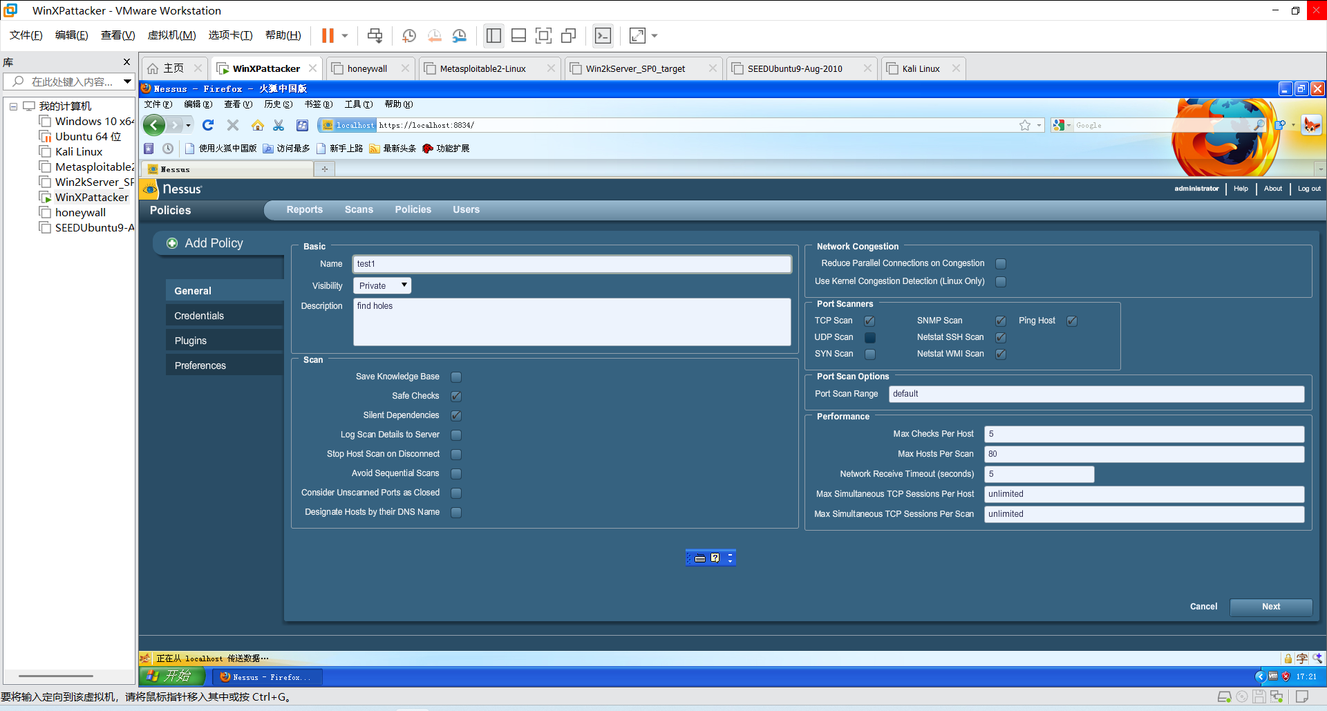Click the Firefox stop loading X icon
The height and width of the screenshot is (711, 1327).
point(233,125)
